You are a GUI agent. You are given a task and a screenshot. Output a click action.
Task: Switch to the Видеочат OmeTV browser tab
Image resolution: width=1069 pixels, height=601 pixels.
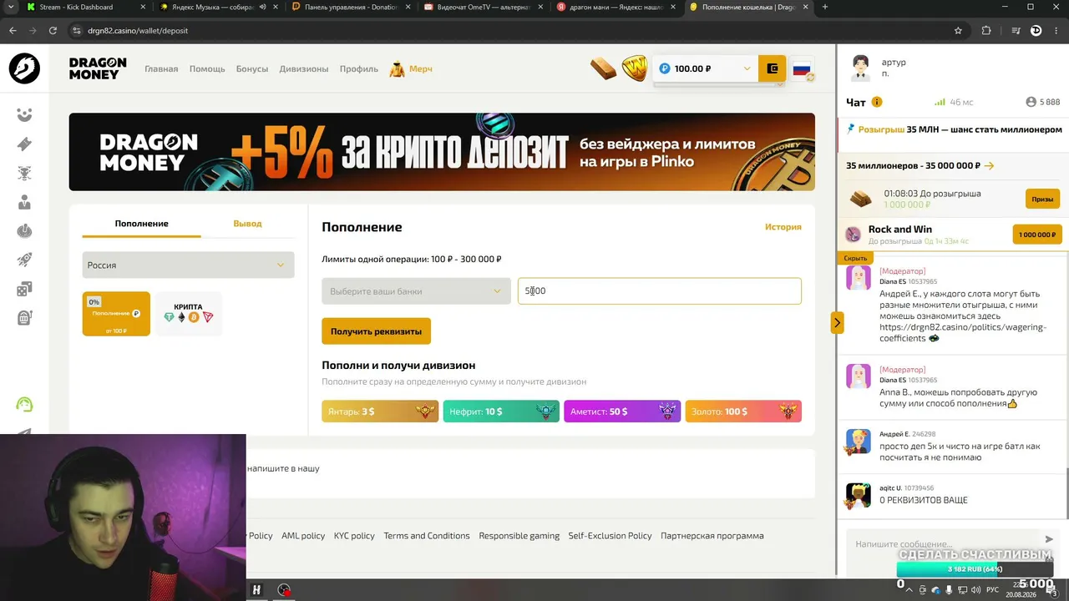483,8
